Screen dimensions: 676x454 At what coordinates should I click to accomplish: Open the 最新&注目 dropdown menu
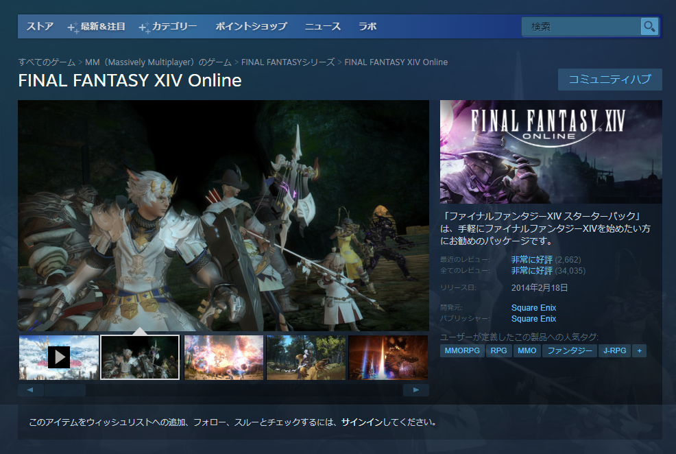97,27
